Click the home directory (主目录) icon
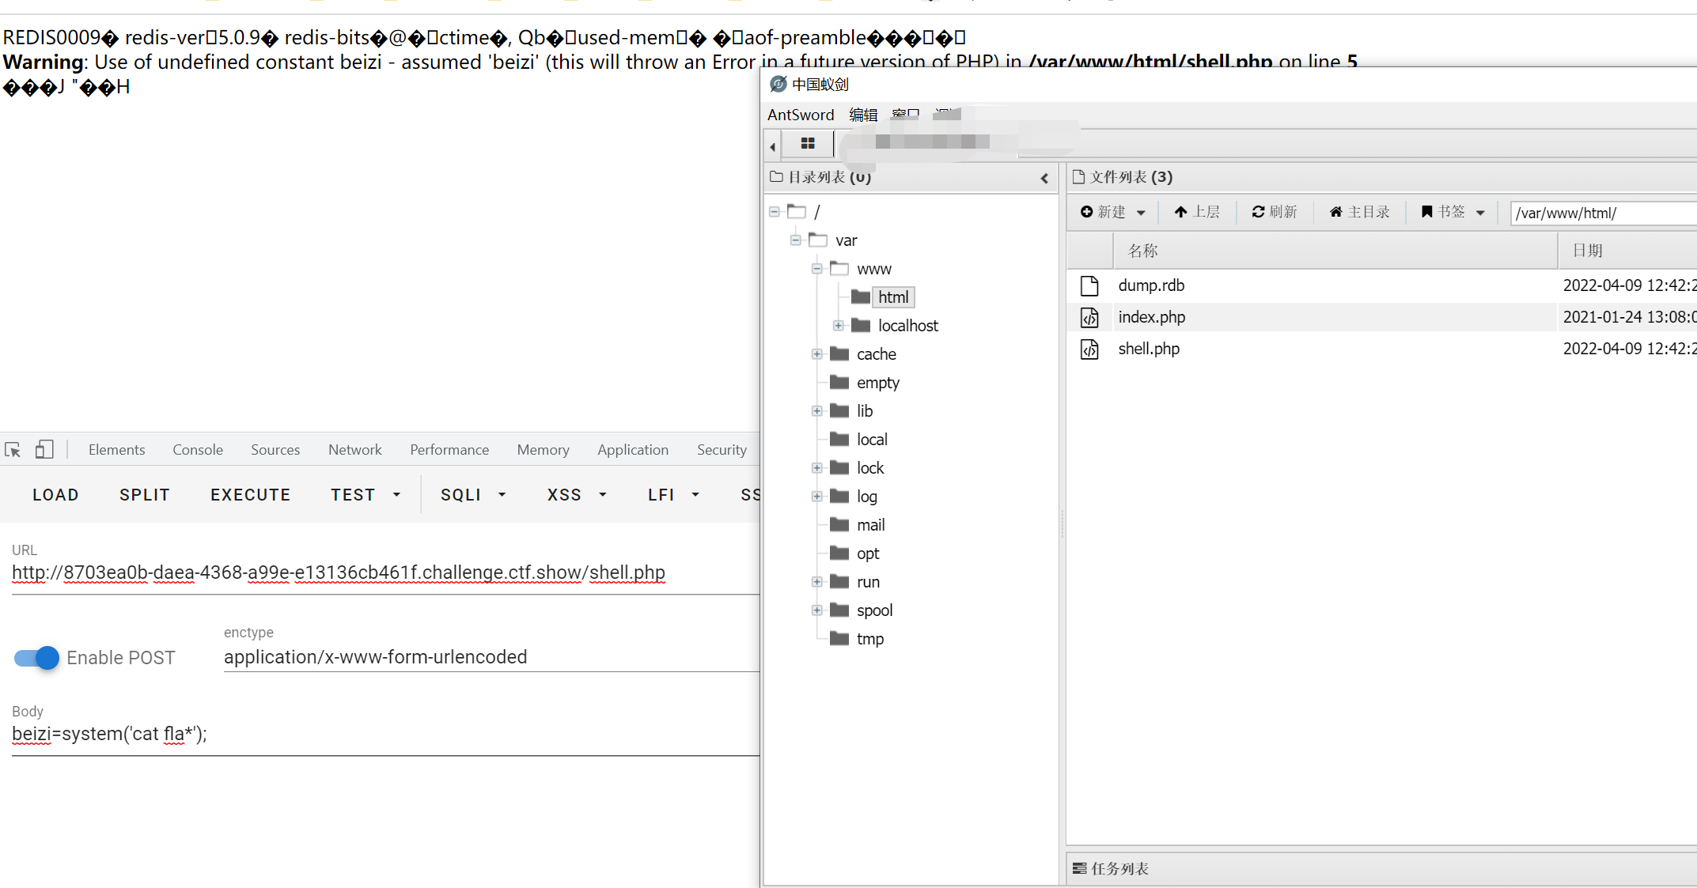This screenshot has height=888, width=1697. 1358,212
